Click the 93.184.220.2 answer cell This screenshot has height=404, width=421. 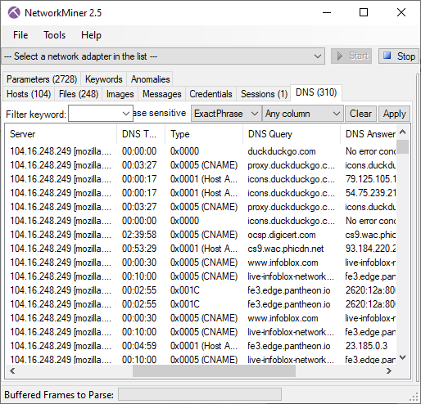(370, 249)
